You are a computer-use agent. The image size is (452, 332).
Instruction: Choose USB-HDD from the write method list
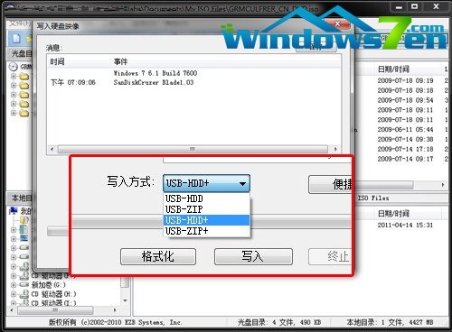tap(207, 198)
